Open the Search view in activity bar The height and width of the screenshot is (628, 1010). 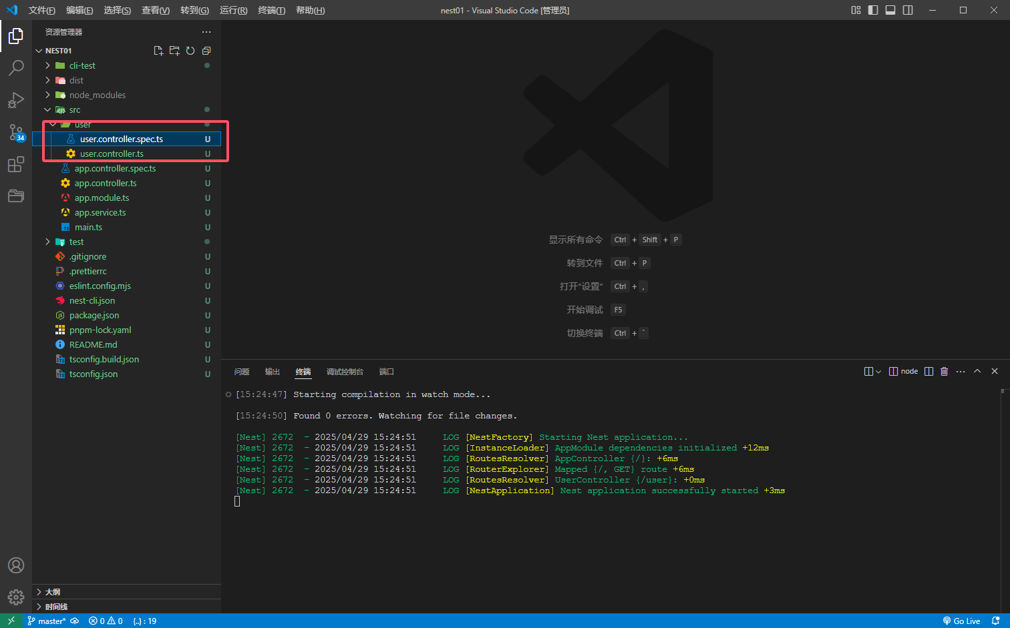point(16,68)
